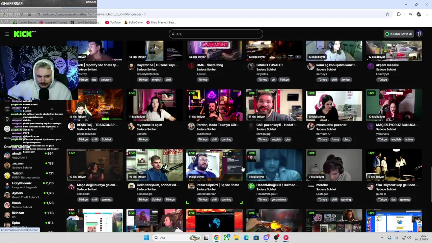Image resolution: width=432 pixels, height=243 pixels.
Task: Open Discord from the taskbar
Action: click(266, 238)
